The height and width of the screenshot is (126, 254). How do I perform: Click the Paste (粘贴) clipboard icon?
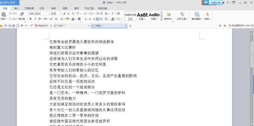3,14
